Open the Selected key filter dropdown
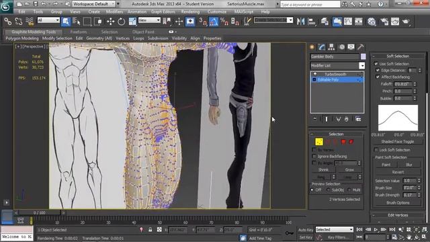 pos(335,229)
